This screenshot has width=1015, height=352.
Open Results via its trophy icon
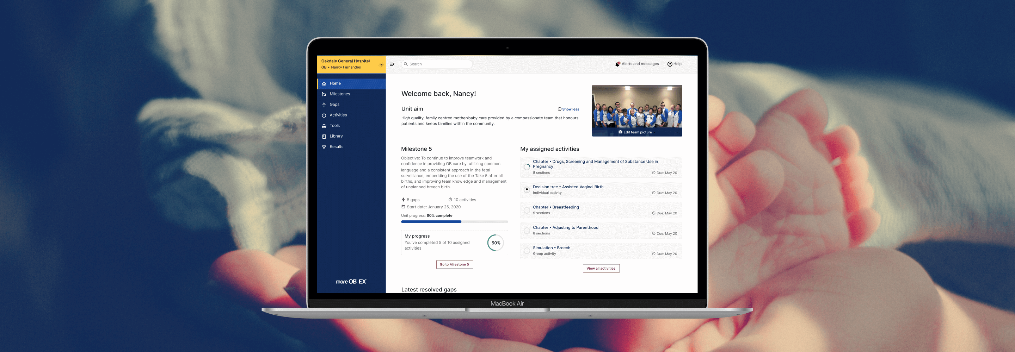(x=324, y=147)
